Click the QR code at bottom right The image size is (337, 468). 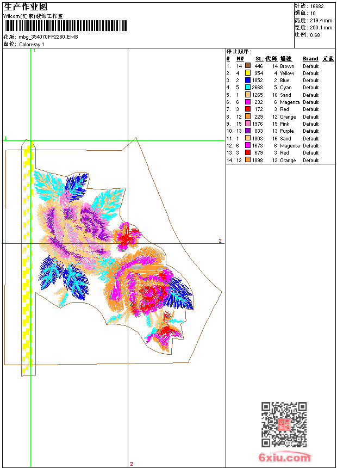click(284, 424)
